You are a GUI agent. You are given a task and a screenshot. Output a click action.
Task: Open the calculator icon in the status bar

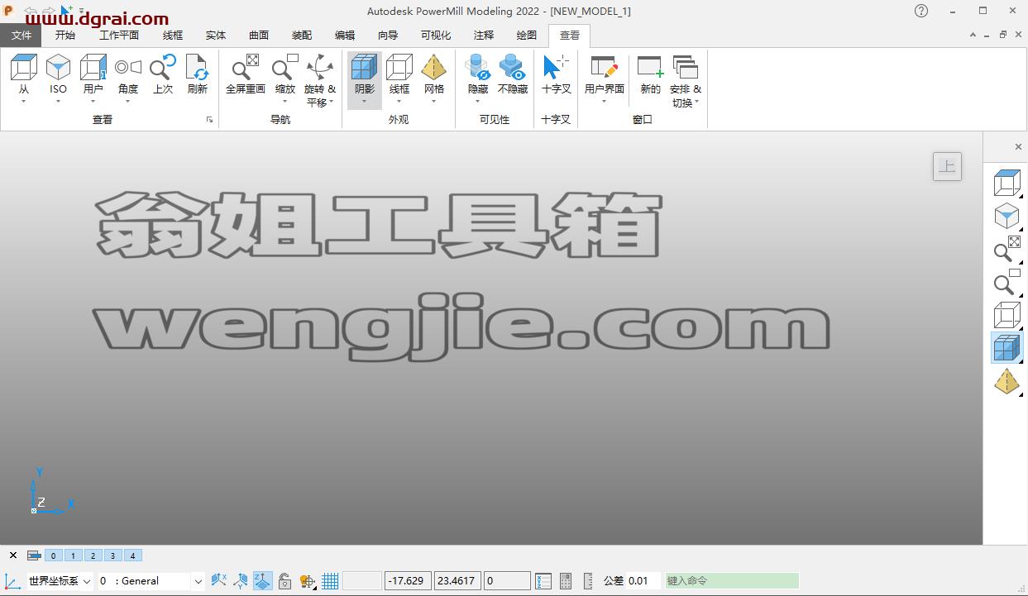[x=567, y=581]
